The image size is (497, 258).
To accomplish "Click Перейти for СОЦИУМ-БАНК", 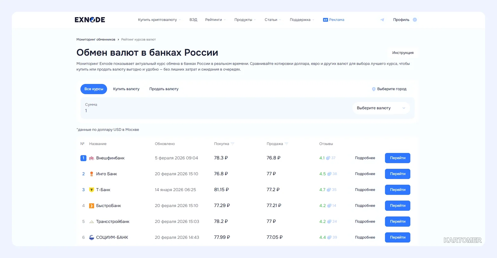I will click(398, 237).
